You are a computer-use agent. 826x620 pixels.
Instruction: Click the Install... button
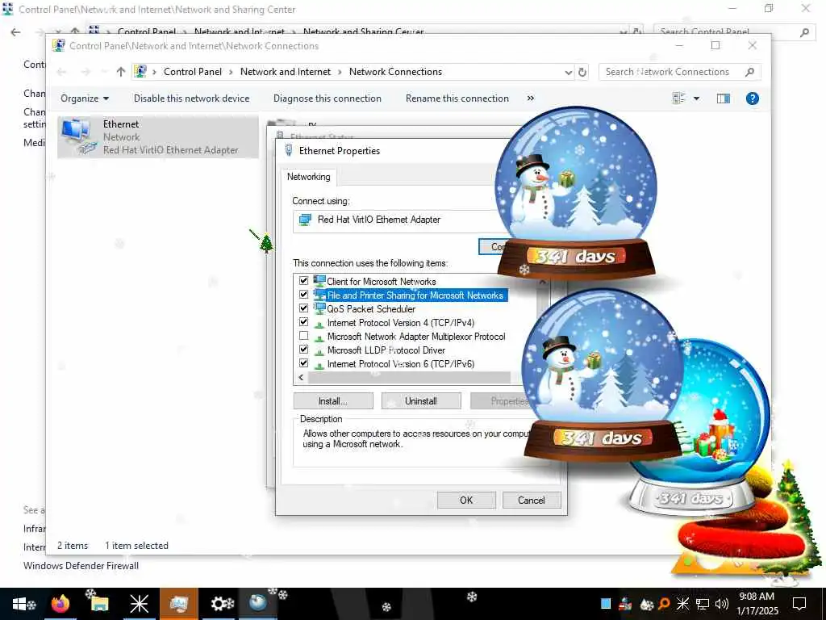coord(333,401)
